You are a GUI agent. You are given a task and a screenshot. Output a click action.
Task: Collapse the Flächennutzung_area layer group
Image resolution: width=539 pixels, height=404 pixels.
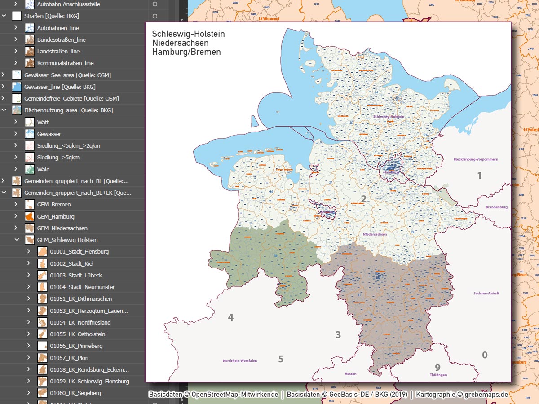pyautogui.click(x=4, y=110)
